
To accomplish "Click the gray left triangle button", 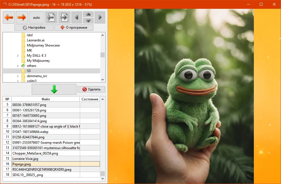I will point(77,17).
